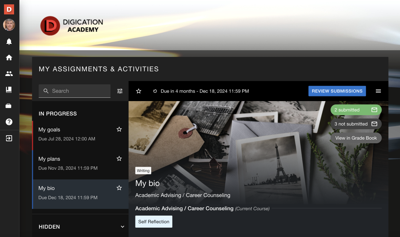This screenshot has width=400, height=237.
Task: Open the hamburger menu beside Review Submissions
Action: pyautogui.click(x=378, y=91)
